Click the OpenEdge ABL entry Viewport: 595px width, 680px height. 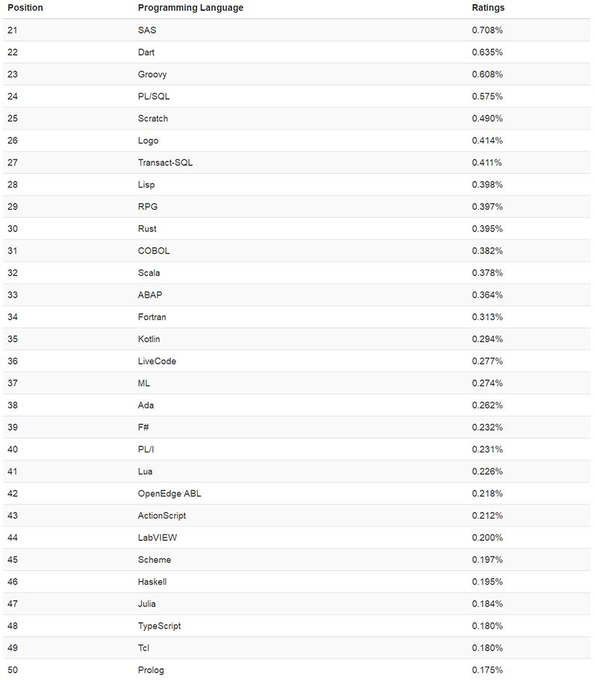pyautogui.click(x=170, y=494)
